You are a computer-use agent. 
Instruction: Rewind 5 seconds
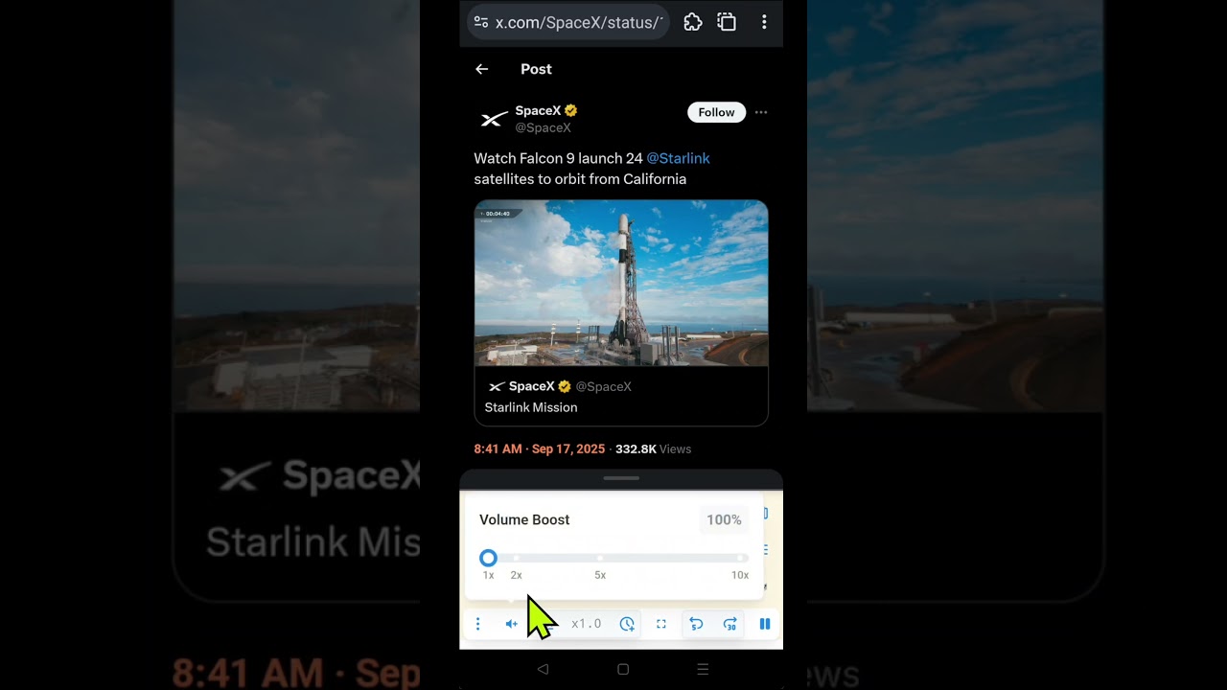coord(696,624)
